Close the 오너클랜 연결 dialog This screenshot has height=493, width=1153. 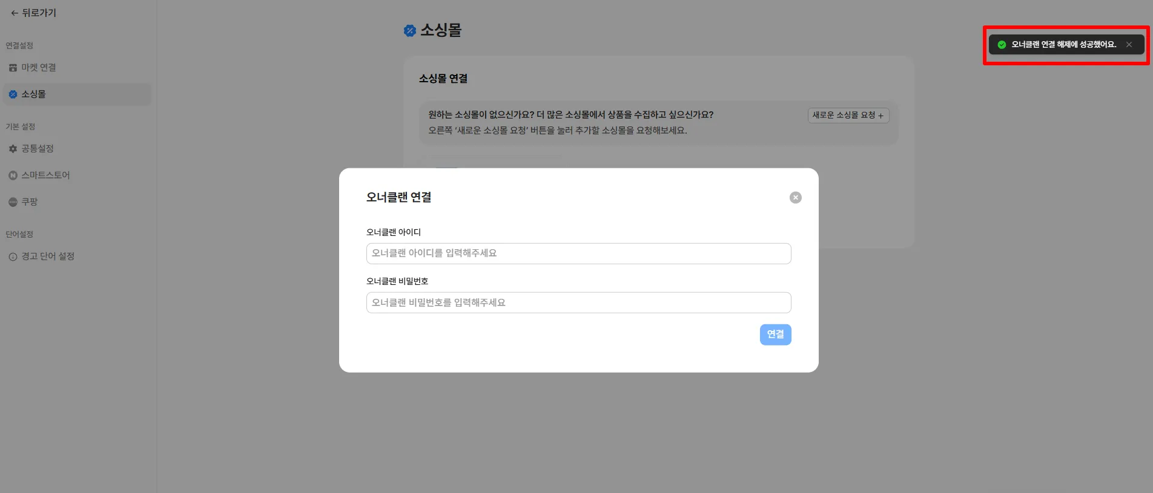(x=796, y=198)
